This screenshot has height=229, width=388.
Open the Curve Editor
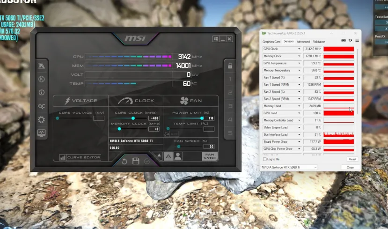tap(80, 157)
